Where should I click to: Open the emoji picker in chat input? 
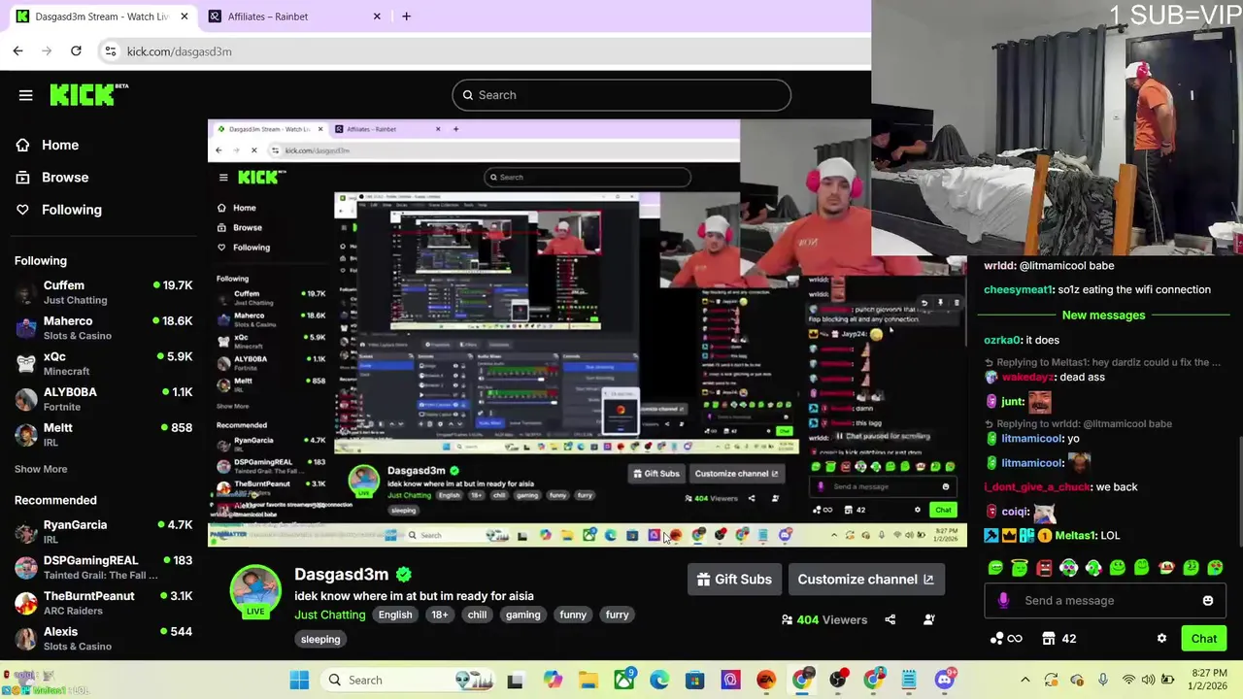tap(1207, 600)
